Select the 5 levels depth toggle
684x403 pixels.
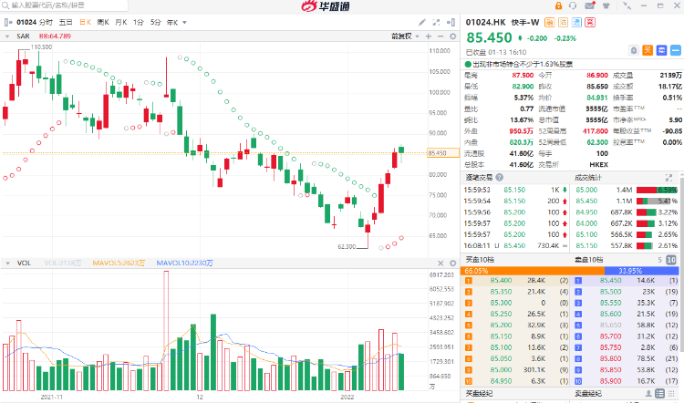[x=660, y=260]
